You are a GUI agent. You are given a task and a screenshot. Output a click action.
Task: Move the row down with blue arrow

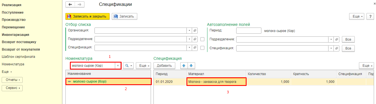coord(191,66)
